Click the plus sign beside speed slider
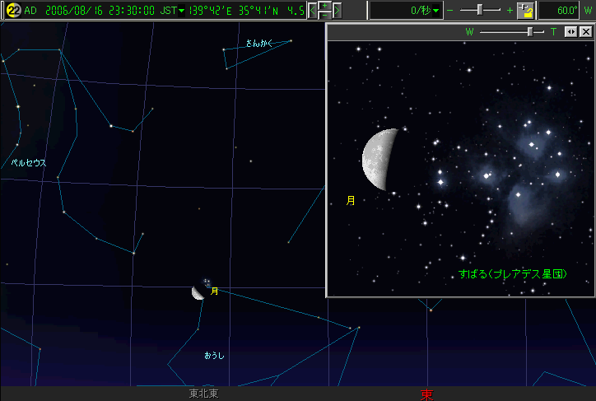This screenshot has width=596, height=401. coord(510,11)
